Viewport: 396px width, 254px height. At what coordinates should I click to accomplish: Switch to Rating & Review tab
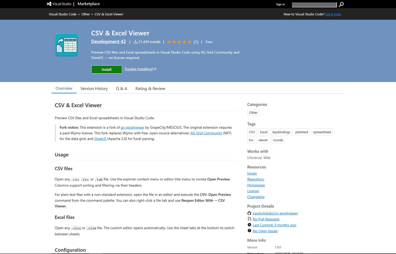150,89
